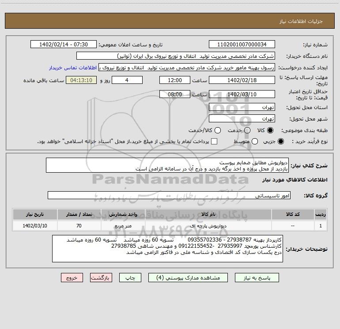
Task: Click the شرح کلی نیاز description box
Action: [167, 165]
